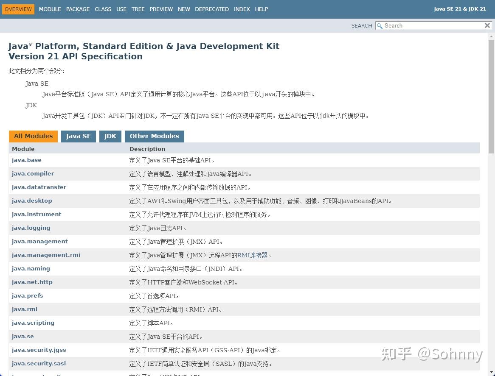Open the java.net.http module page
This screenshot has width=495, height=376.
tap(32, 282)
